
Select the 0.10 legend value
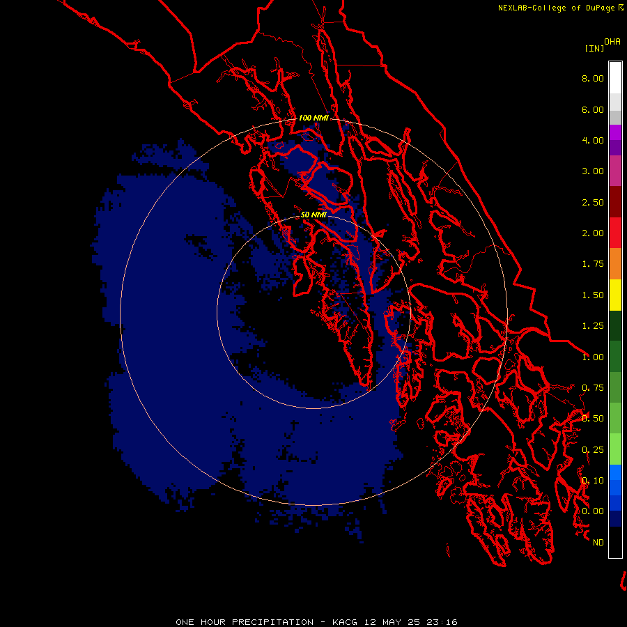[x=593, y=481]
